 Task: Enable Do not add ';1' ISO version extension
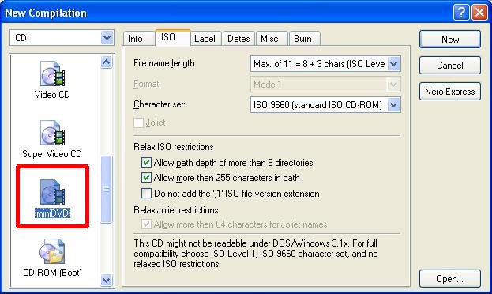(x=146, y=193)
